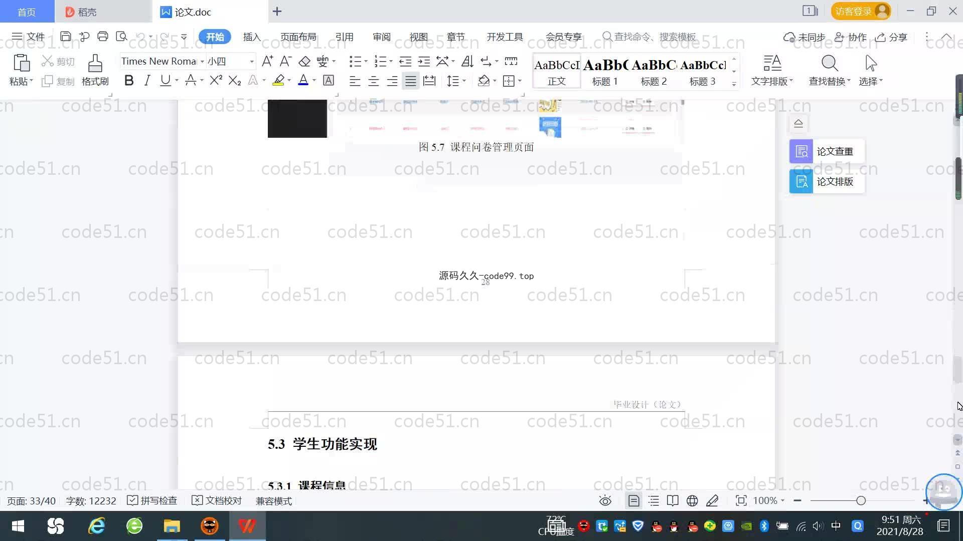Screen dimensions: 963x541
Task: Decrease paragraph indent
Action: coord(405,61)
